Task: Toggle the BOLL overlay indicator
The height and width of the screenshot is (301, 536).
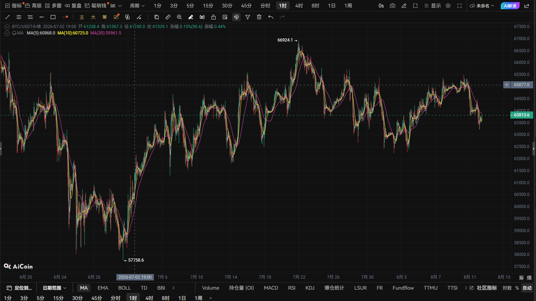Action: 125,288
